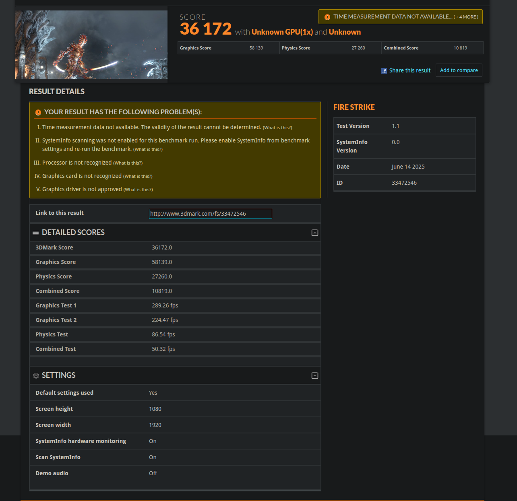Click the Facebook share icon
517x501 pixels.
coord(384,71)
